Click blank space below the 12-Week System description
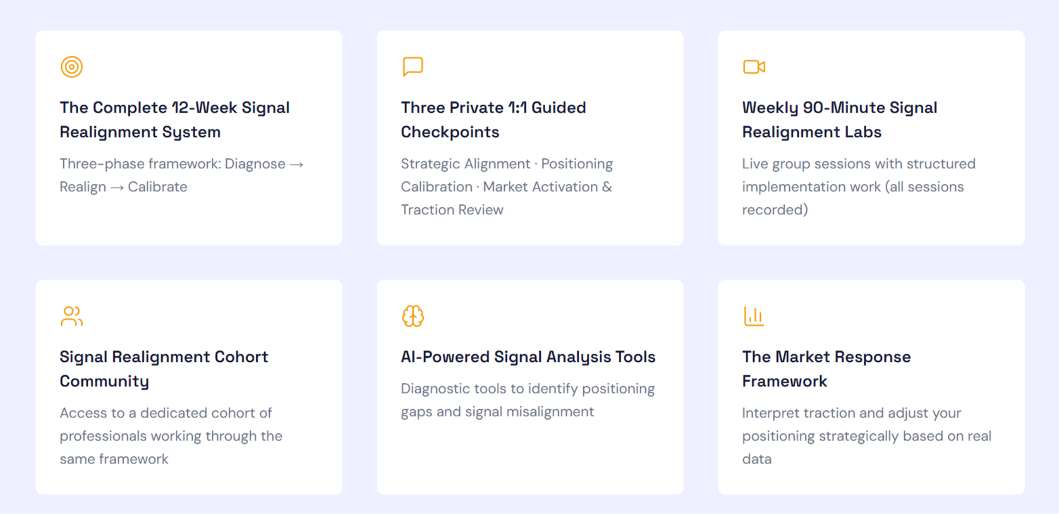Screen dimensions: 1059x514 coord(189,219)
